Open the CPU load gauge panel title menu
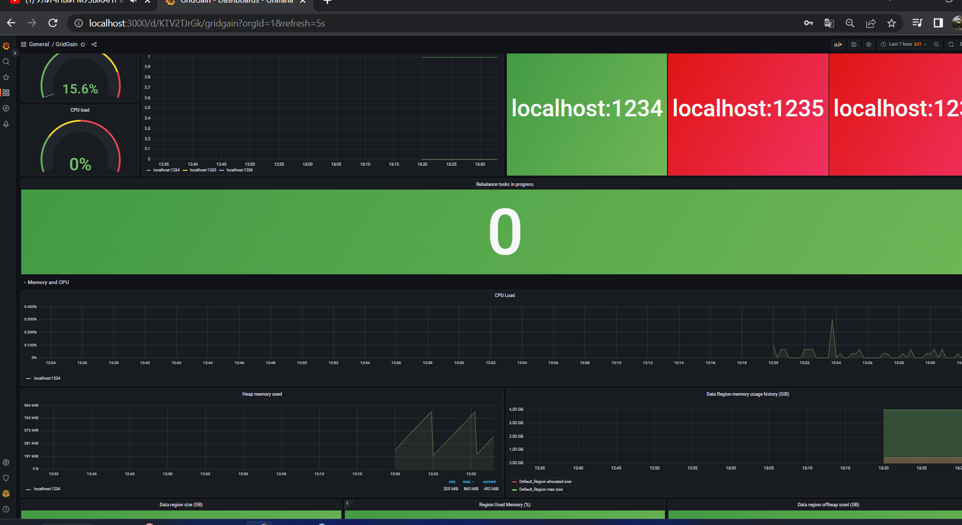Image resolution: width=962 pixels, height=525 pixels. [80, 110]
